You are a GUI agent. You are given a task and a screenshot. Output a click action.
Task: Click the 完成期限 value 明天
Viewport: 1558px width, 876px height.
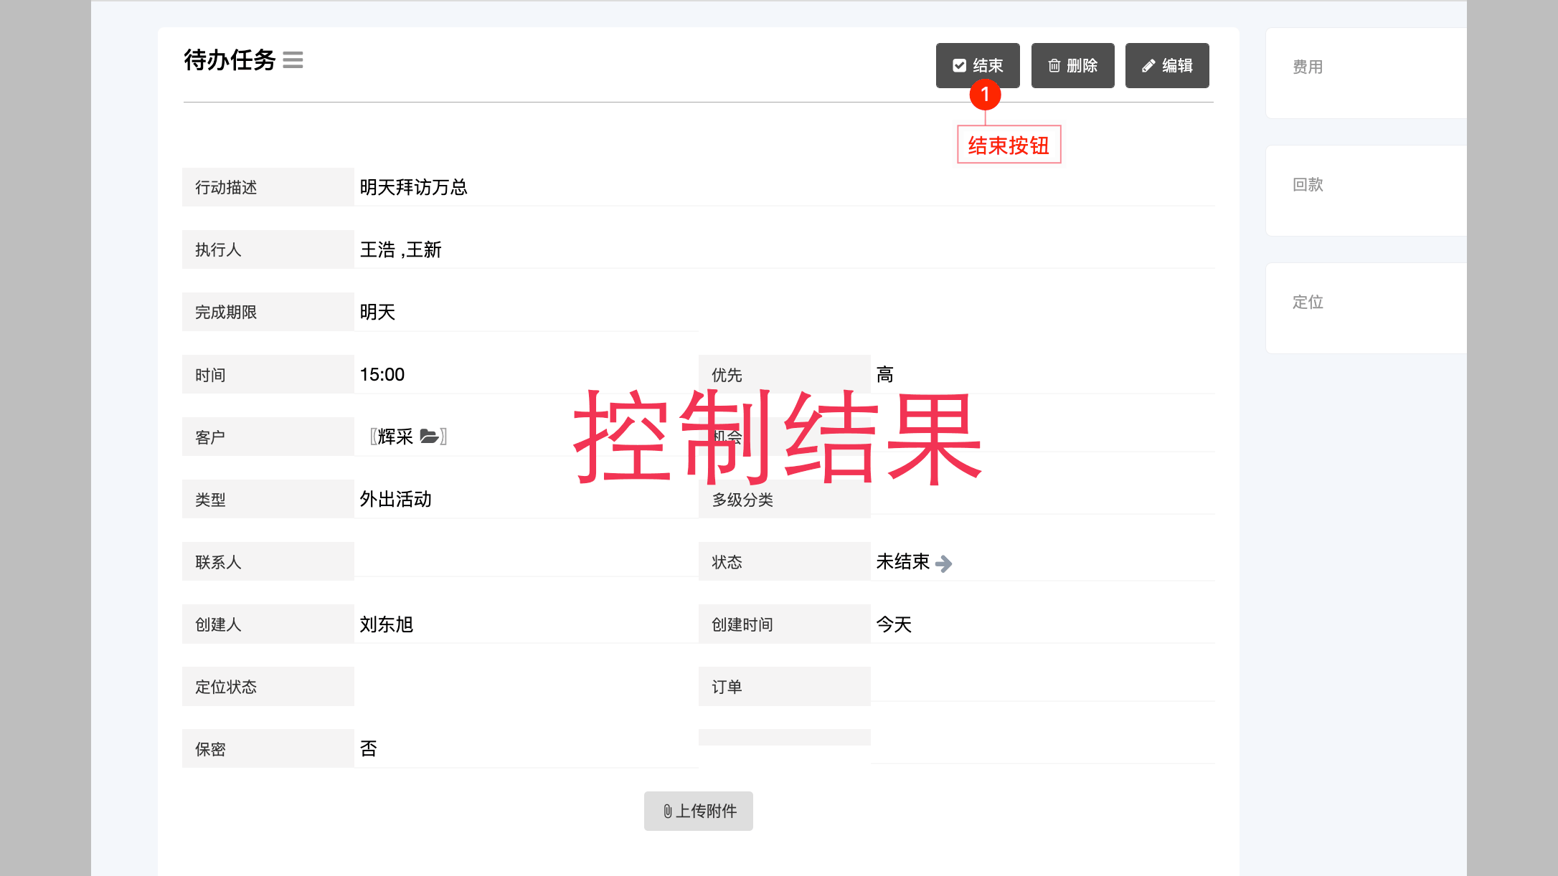[377, 312]
